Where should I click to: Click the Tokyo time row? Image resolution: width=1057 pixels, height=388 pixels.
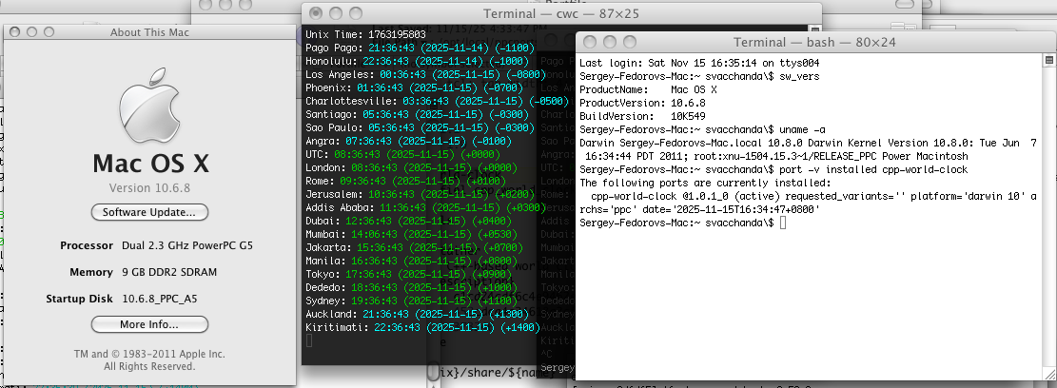pyautogui.click(x=408, y=275)
